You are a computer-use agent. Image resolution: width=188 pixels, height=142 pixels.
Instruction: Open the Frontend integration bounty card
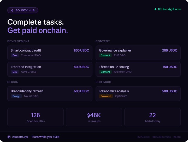coord(50,69)
